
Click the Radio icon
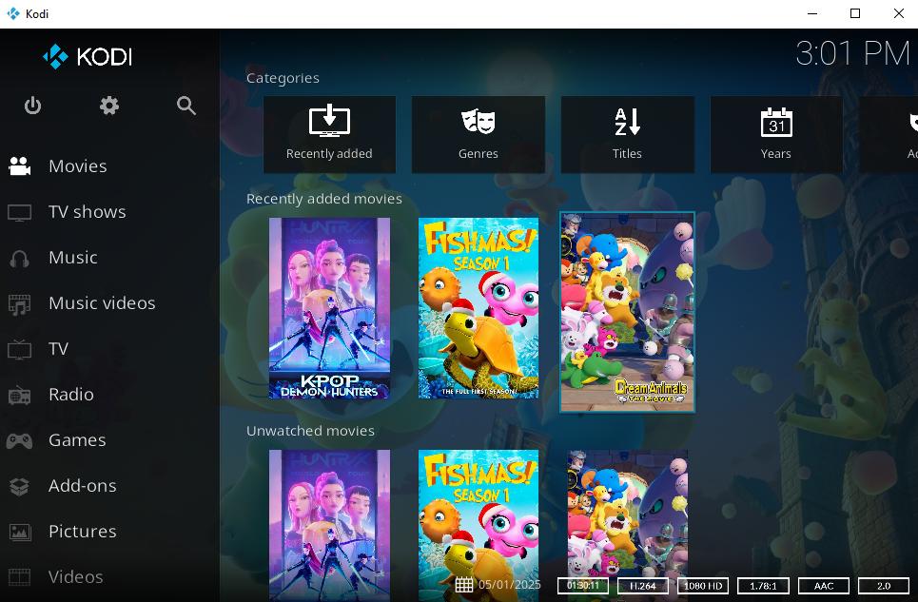pos(19,395)
